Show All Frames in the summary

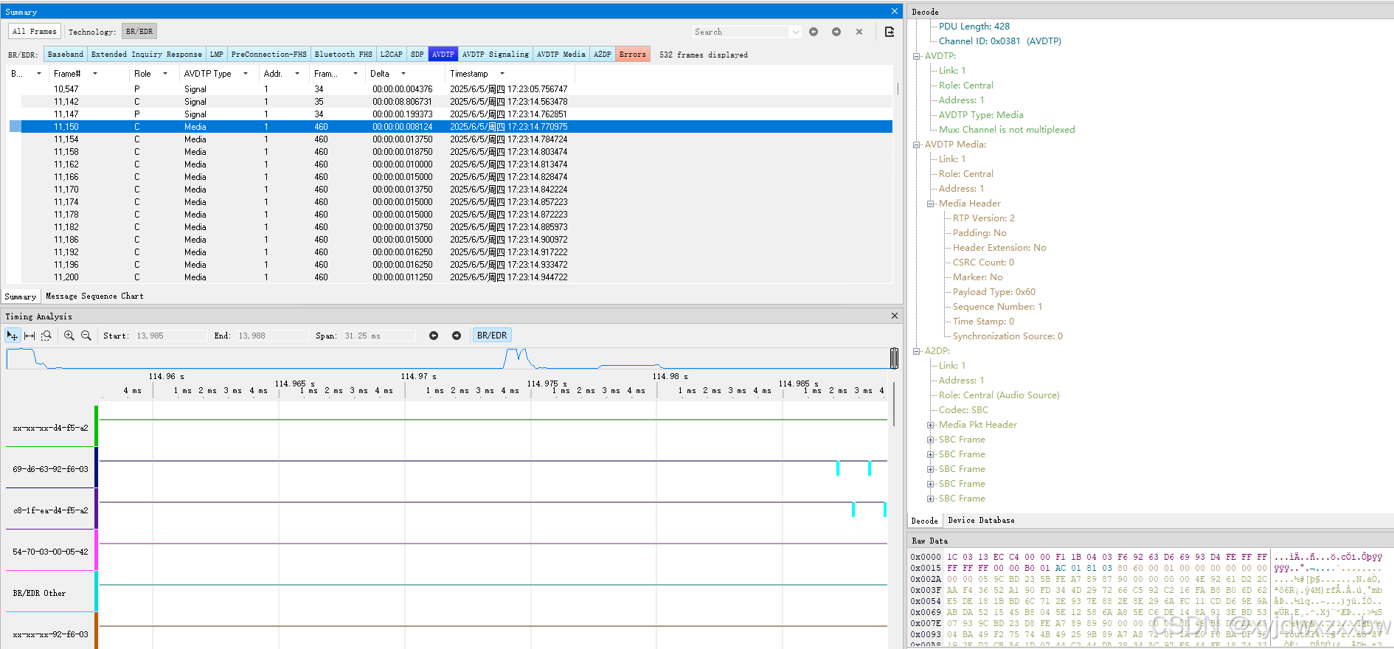[35, 32]
